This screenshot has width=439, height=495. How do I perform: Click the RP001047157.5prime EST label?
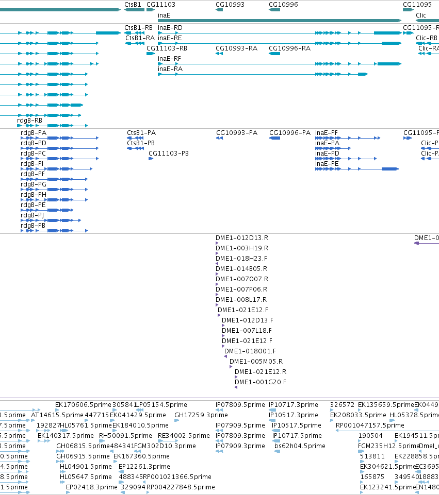click(x=370, y=425)
